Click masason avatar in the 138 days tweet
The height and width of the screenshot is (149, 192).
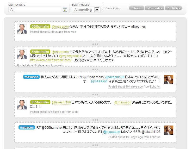coord(169,130)
